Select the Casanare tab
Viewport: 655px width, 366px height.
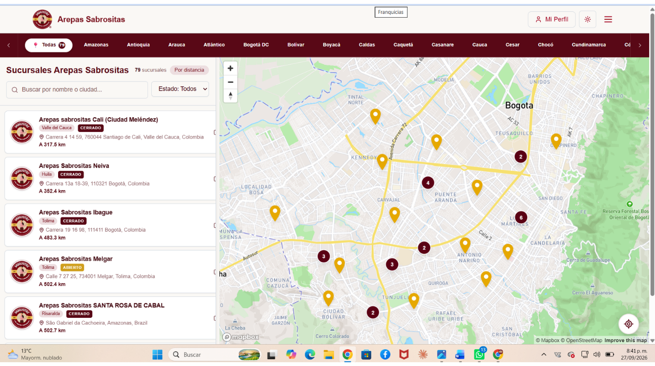(x=443, y=45)
